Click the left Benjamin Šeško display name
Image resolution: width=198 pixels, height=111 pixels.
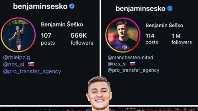(62, 24)
